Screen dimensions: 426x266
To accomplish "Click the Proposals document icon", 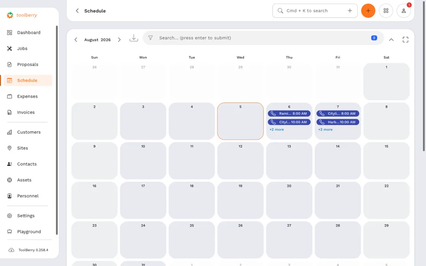I will 9,65.
